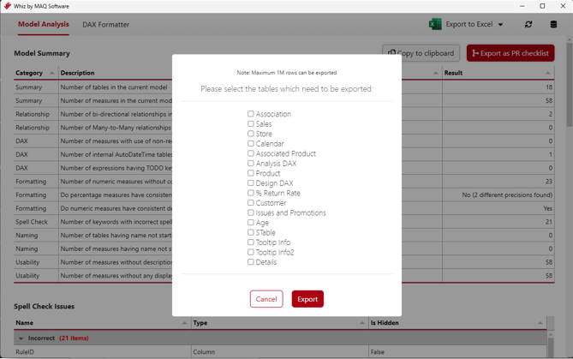The height and width of the screenshot is (359, 573).
Task: Open the Export to Excel dropdown arrow
Action: click(x=501, y=25)
